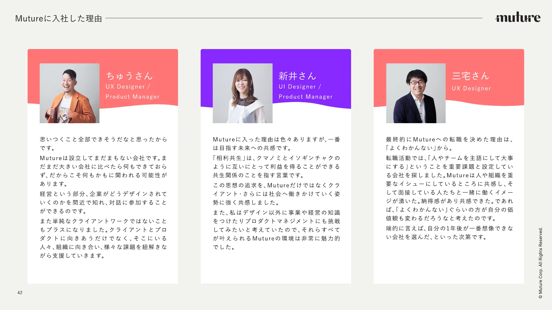Image resolution: width=552 pixels, height=310 pixels.
Task: Open the photo of 新井さん
Action: point(243,93)
